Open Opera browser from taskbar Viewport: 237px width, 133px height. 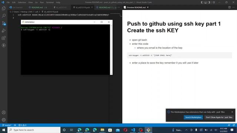(x=125, y=130)
